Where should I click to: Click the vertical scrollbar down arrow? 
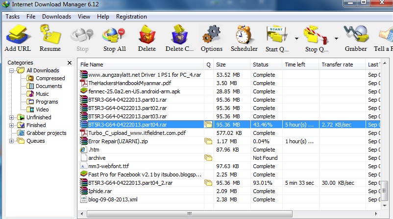(x=385, y=205)
